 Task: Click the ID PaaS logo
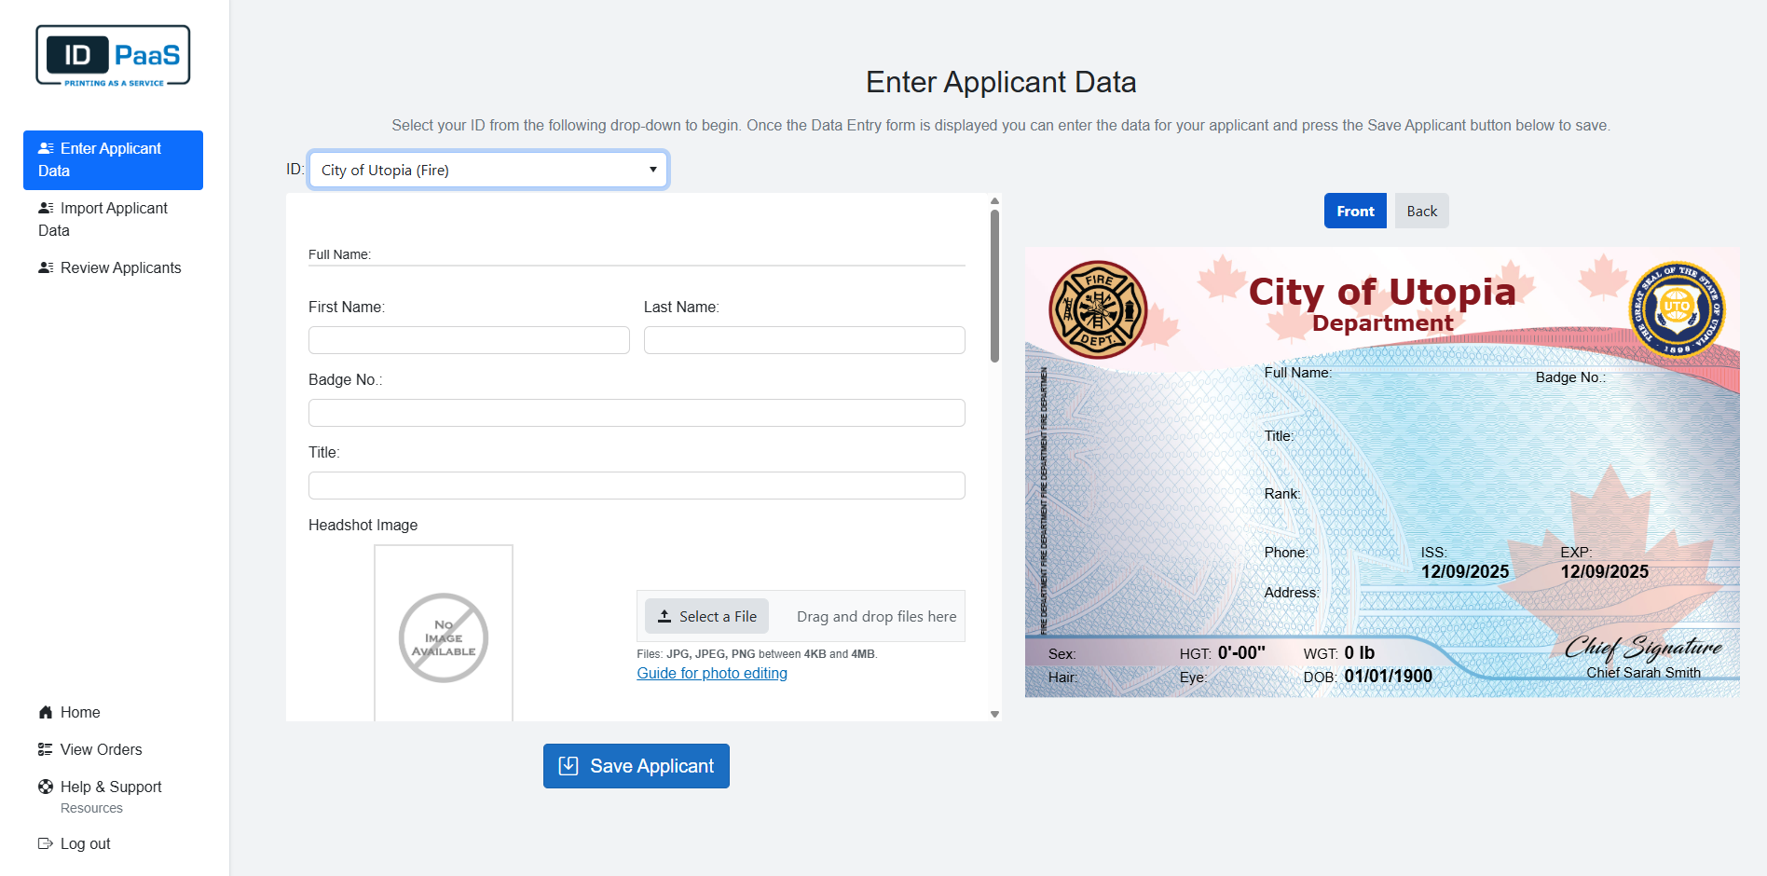112,54
